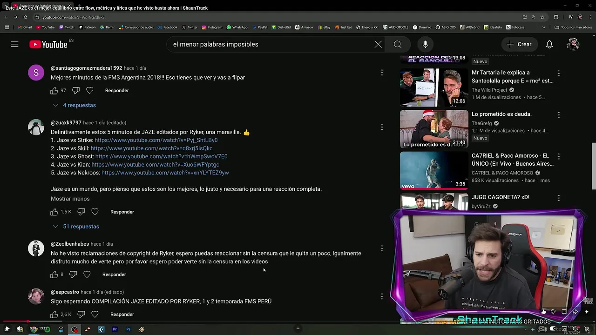Dislike the comment by @santiagogomezmadera1592

[x=75, y=90]
